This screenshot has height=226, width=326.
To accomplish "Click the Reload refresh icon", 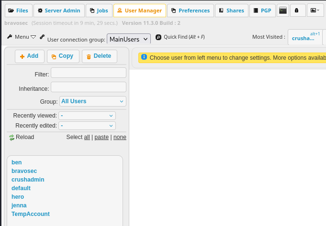I will point(12,138).
